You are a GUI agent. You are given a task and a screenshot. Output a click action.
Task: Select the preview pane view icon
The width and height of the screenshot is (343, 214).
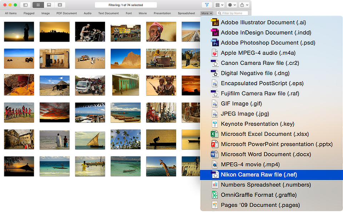point(60,5)
